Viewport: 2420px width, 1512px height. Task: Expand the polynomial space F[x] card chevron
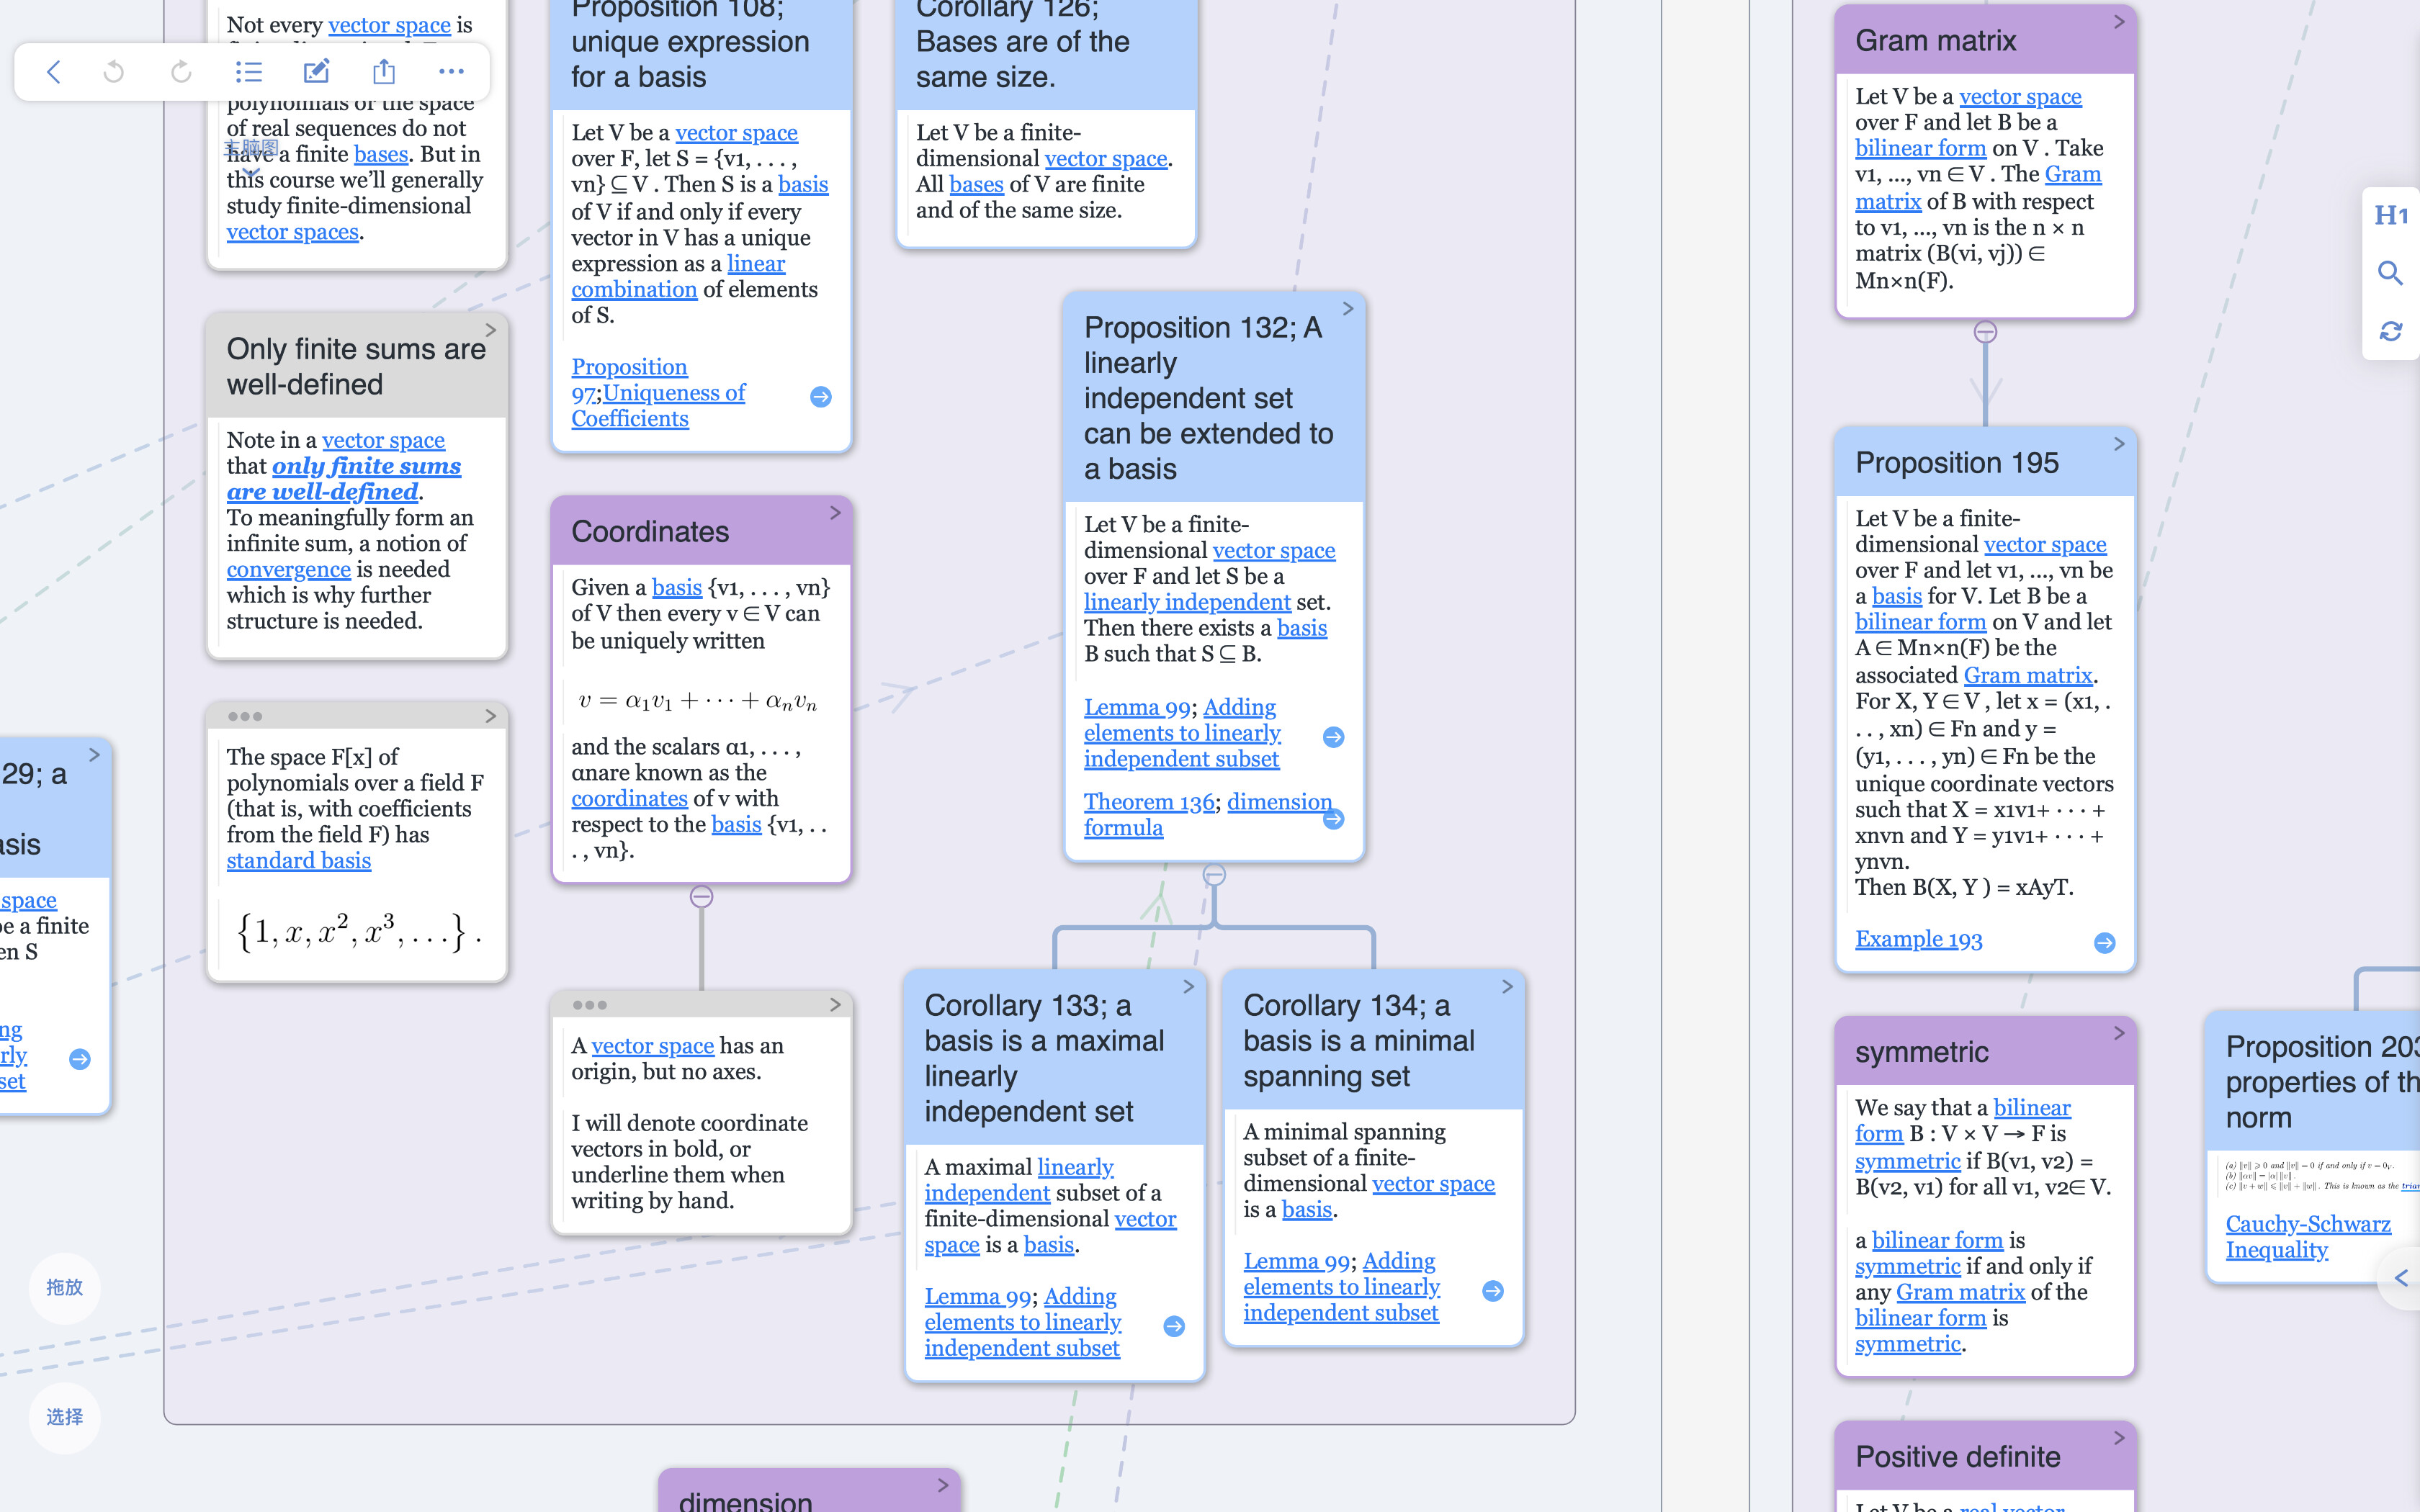click(x=490, y=716)
